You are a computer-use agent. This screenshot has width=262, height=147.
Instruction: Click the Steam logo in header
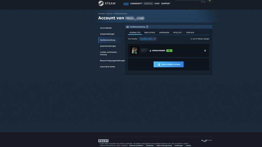click(106, 3)
